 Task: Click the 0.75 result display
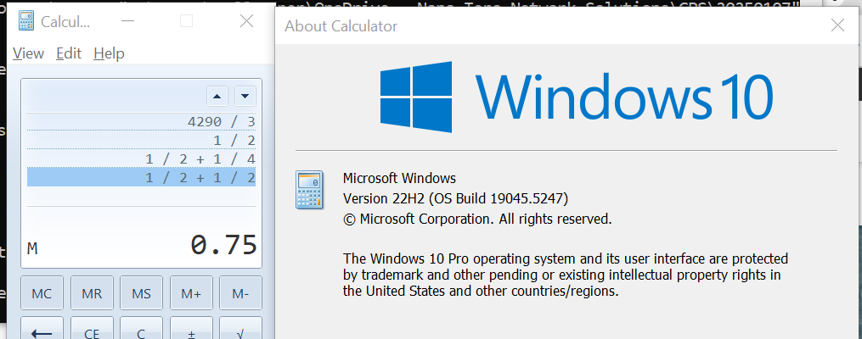(223, 245)
